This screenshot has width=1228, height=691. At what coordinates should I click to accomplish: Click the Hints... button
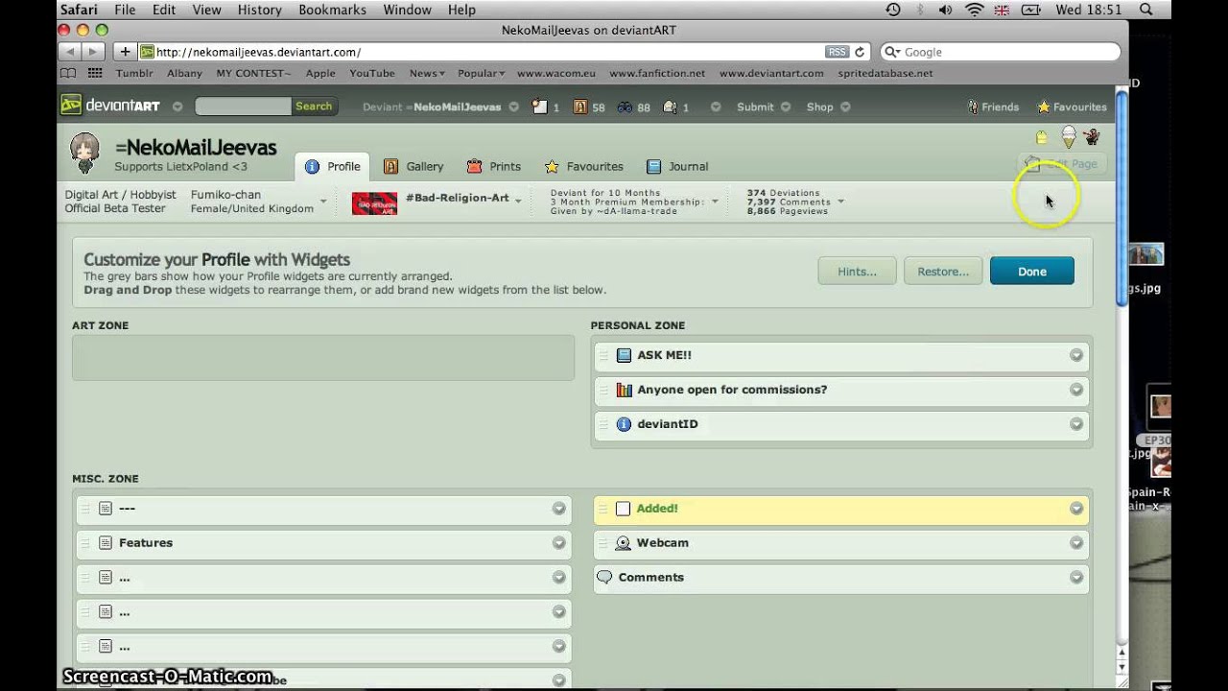857,272
